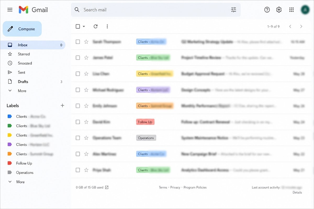Image resolution: width=314 pixels, height=209 pixels.
Task: Open the account avatar menu
Action: (x=305, y=10)
